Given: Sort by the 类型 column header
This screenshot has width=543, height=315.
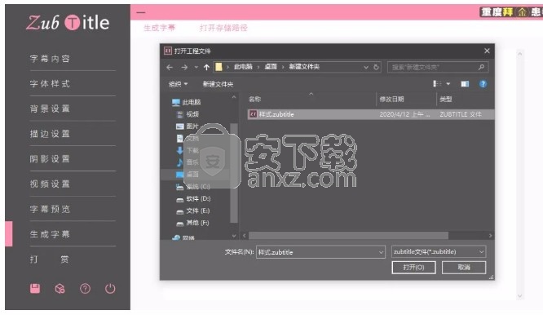Looking at the screenshot, I should pos(446,99).
